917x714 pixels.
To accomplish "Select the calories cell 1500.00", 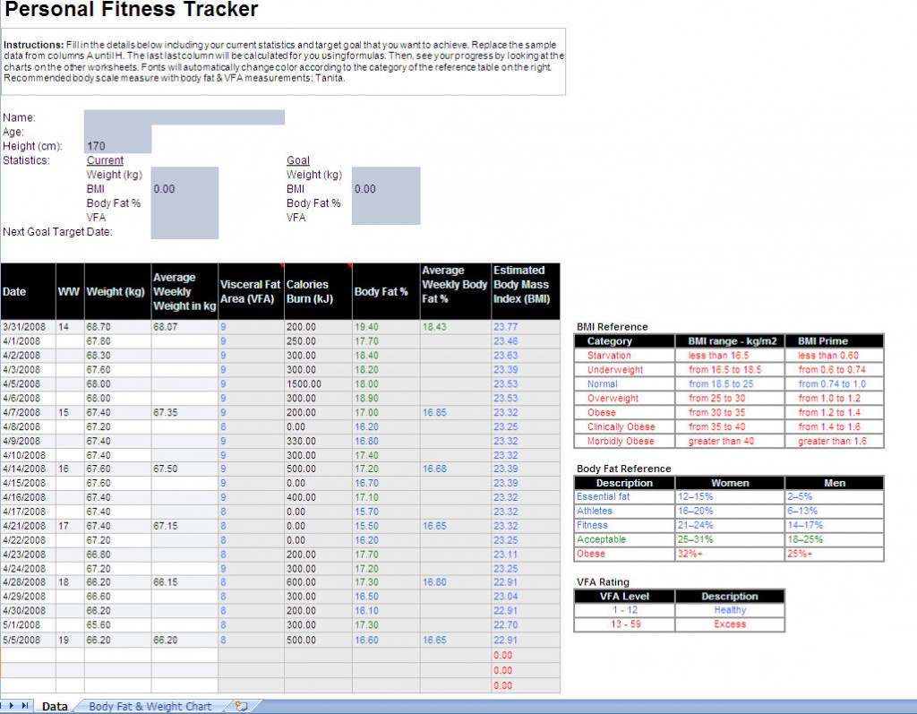I will [x=318, y=384].
